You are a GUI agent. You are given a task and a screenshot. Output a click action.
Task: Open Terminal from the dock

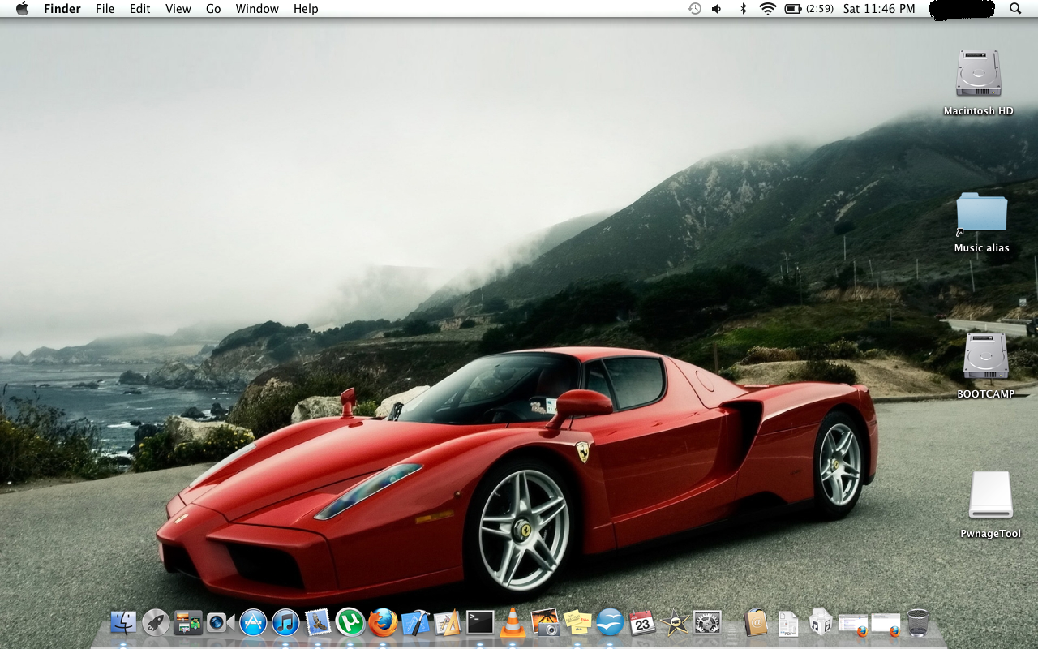[x=480, y=623]
